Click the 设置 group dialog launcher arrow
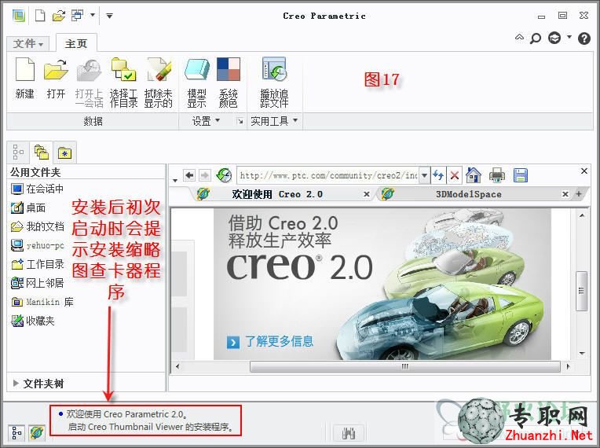The image size is (600, 448). click(240, 121)
